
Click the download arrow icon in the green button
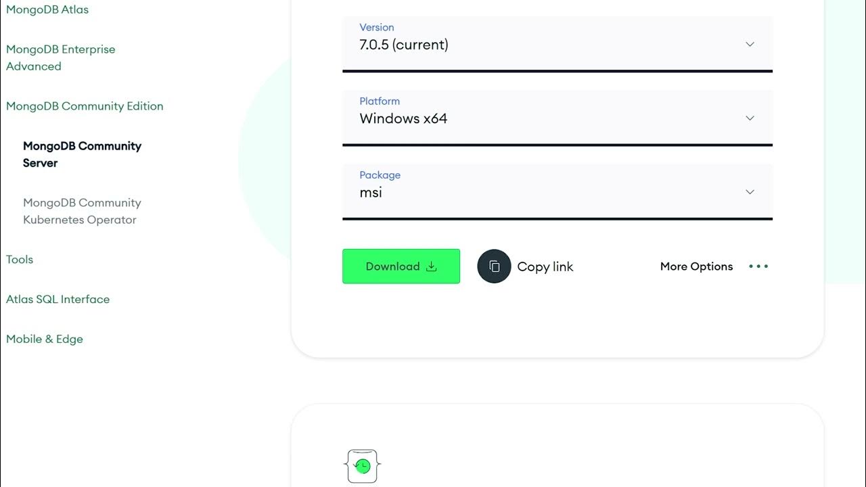432,266
